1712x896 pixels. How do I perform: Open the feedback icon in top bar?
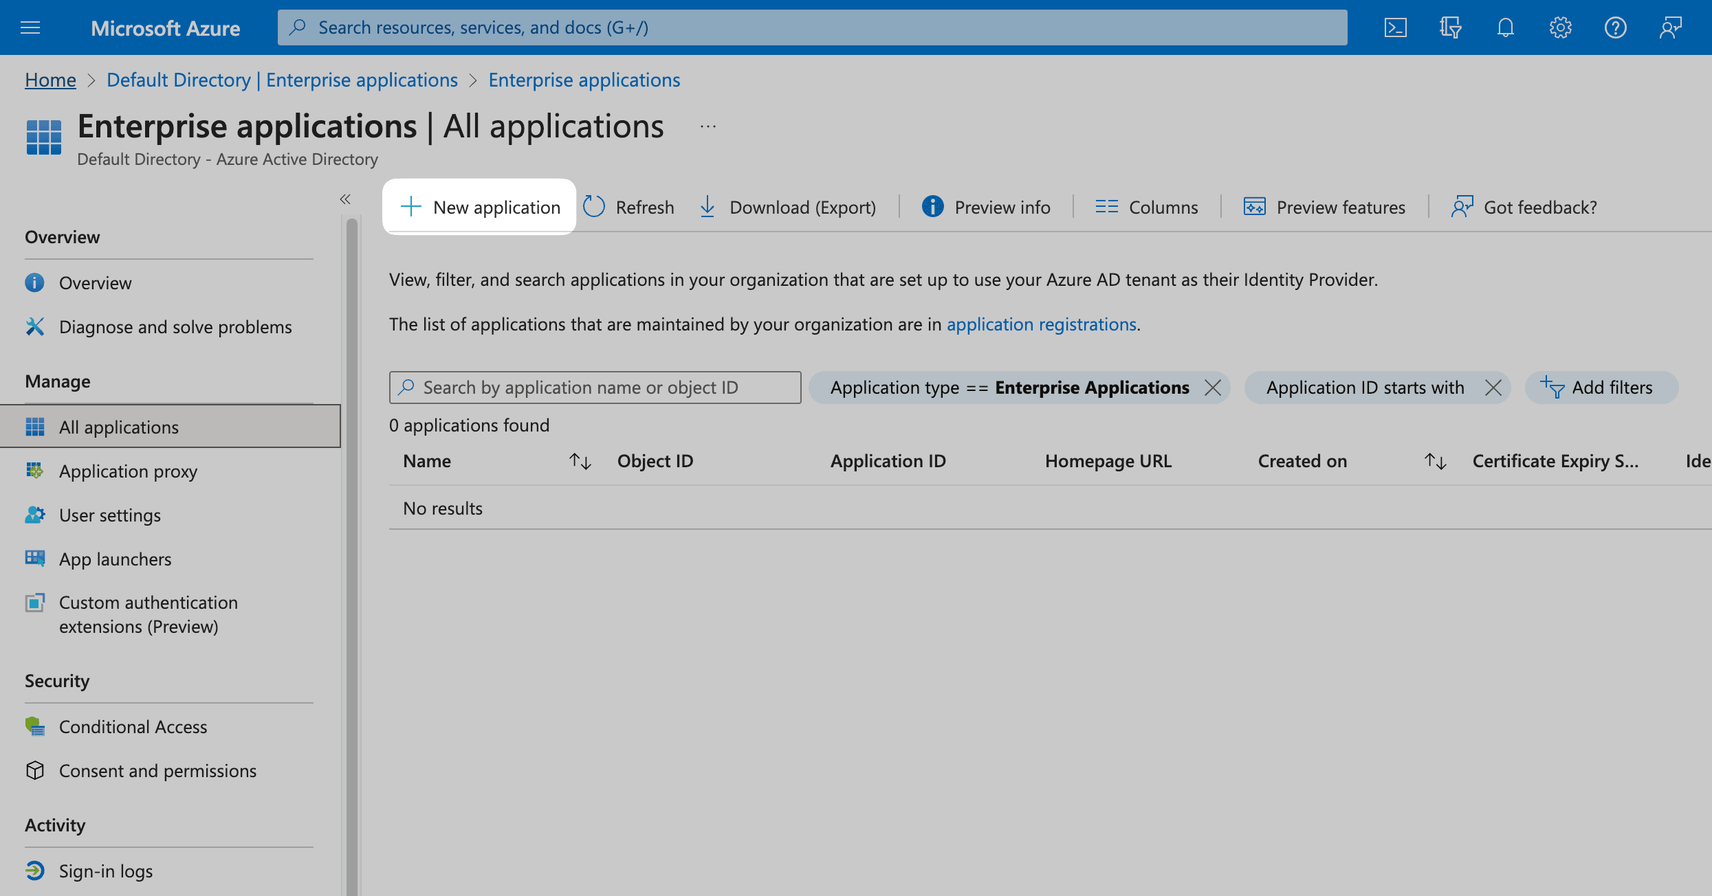click(1670, 27)
